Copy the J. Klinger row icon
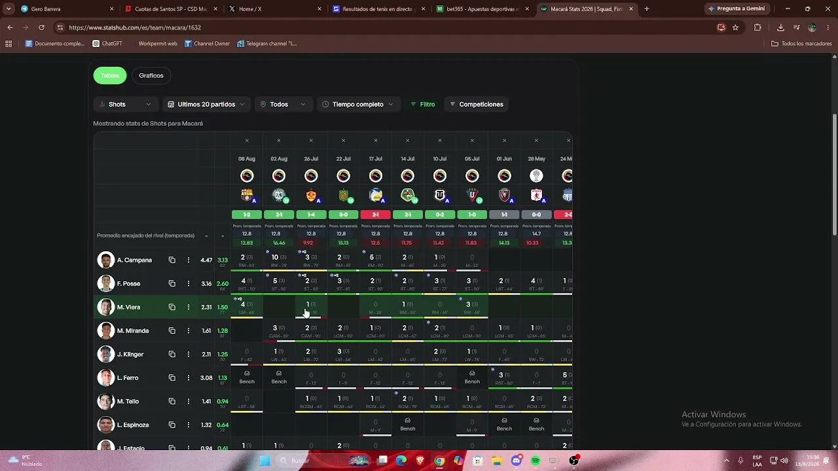This screenshot has width=838, height=471. click(172, 355)
